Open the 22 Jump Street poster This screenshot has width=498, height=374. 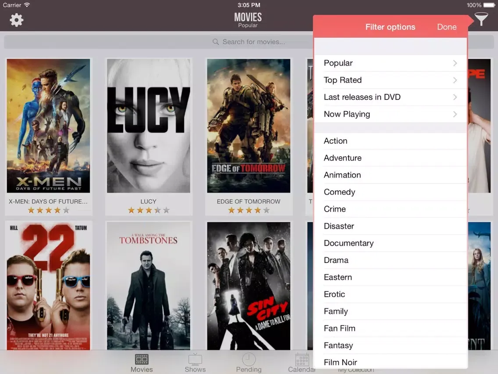[x=49, y=286]
